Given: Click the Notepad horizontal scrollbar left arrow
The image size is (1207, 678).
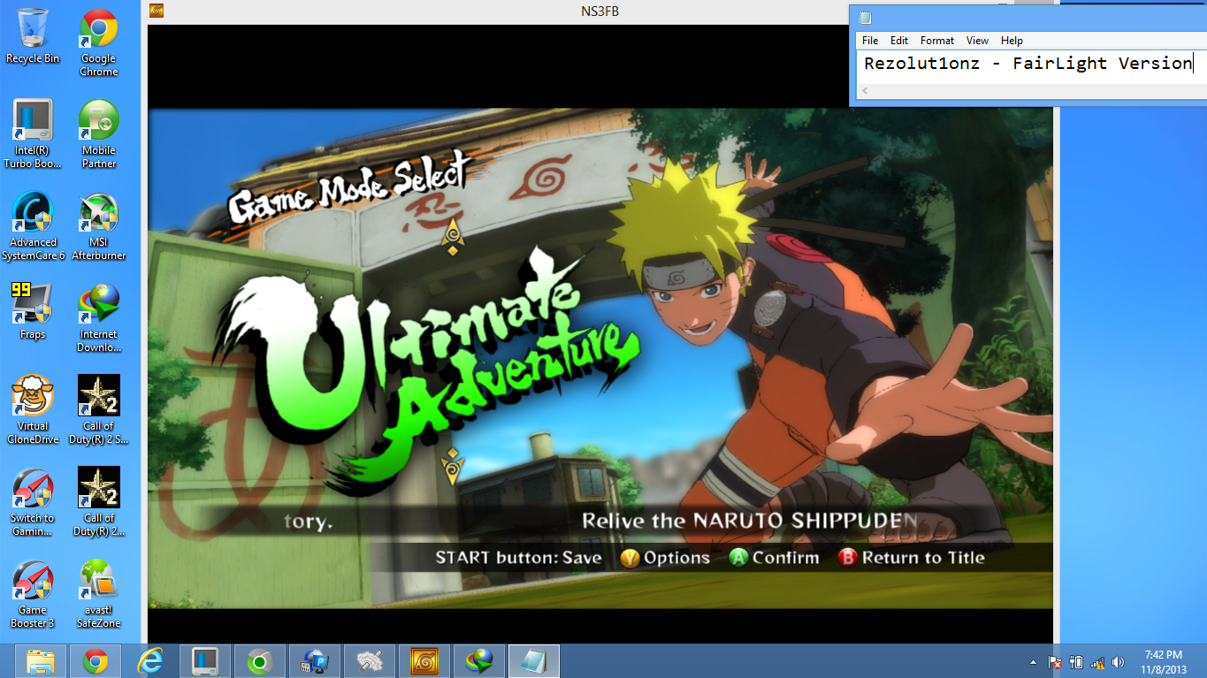Looking at the screenshot, I should 865,91.
